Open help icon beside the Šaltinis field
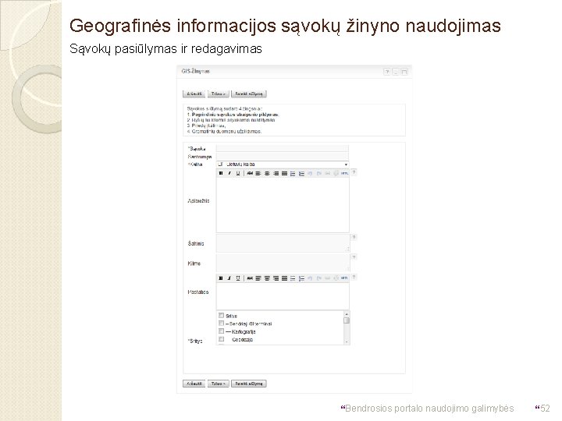This screenshot has width=562, height=421. coord(354,237)
